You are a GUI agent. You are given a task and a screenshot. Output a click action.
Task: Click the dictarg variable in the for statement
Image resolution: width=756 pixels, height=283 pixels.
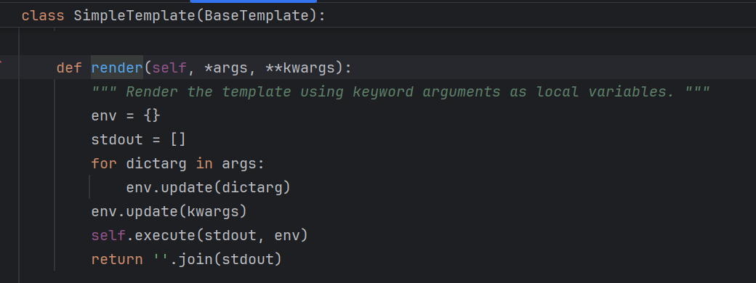[156, 164]
